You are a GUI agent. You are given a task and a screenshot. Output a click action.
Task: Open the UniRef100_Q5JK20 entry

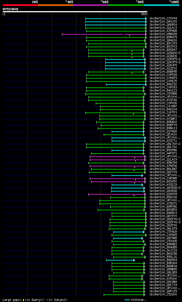point(164,134)
